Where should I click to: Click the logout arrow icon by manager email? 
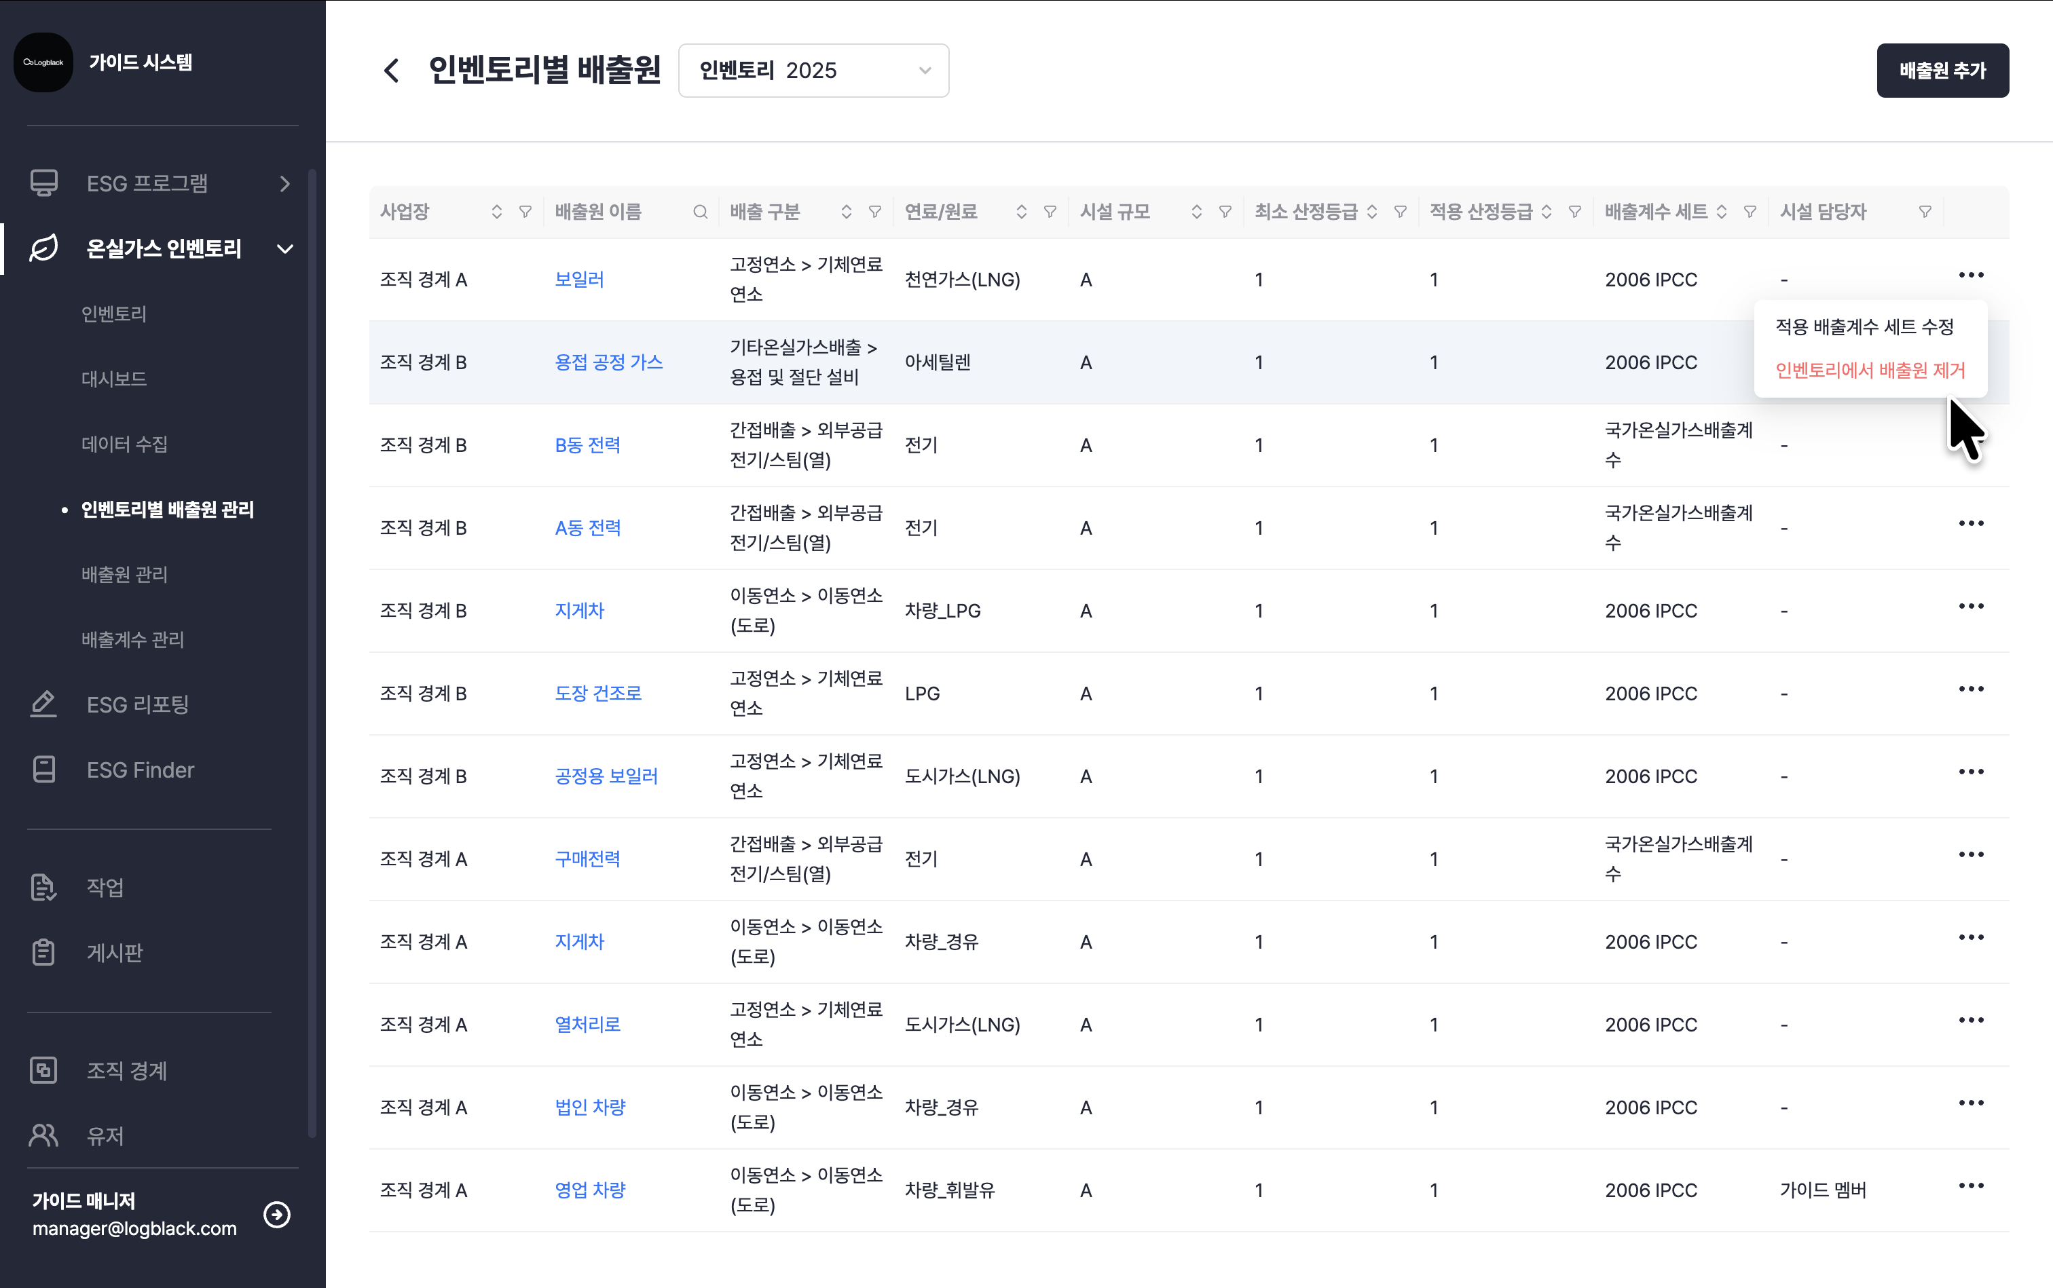point(277,1214)
